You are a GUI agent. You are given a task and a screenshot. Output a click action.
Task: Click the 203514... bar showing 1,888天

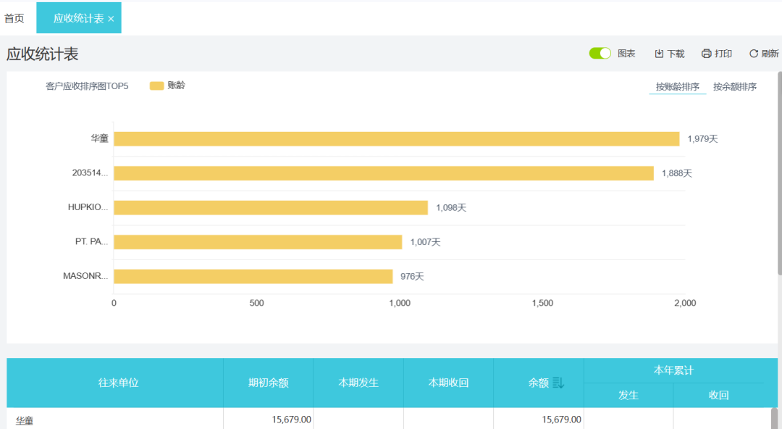384,173
